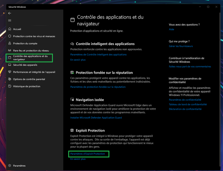Viewport: 223px width, 171px height.
Task: Open Historique de protection
Action: (x=26, y=86)
